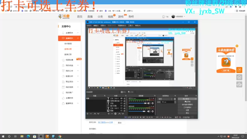Move the scene up in the scenes panel
The image size is (247, 139).
coord(95,114)
